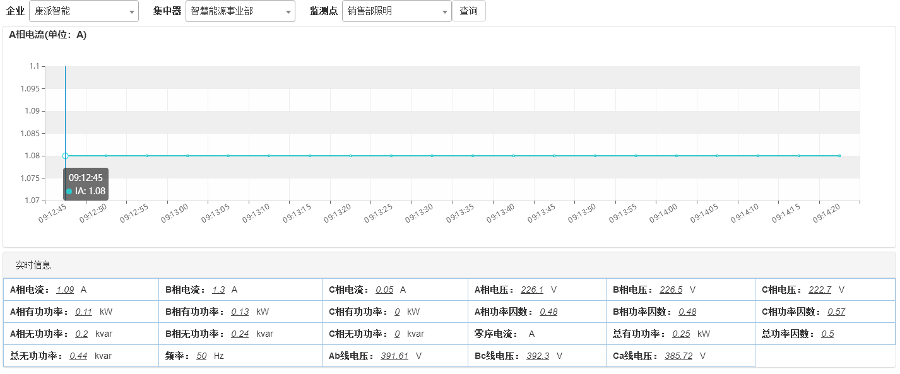Click the B相电流 value 1.3 link

pyautogui.click(x=218, y=289)
